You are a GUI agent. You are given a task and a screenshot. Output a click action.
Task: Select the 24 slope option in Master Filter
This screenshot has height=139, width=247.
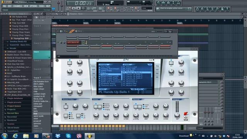point(83,118)
